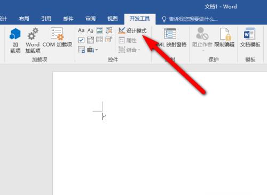The height and width of the screenshot is (195, 267).
Task: Insert Rich Text content control
Action: pos(81,30)
